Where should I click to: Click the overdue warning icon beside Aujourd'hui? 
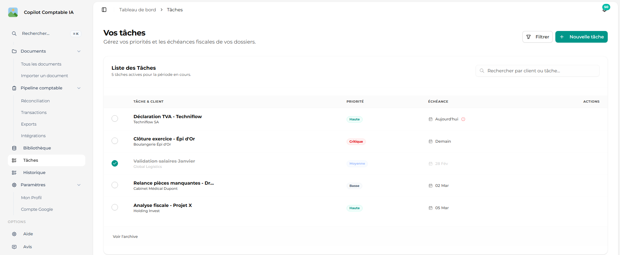pyautogui.click(x=463, y=119)
